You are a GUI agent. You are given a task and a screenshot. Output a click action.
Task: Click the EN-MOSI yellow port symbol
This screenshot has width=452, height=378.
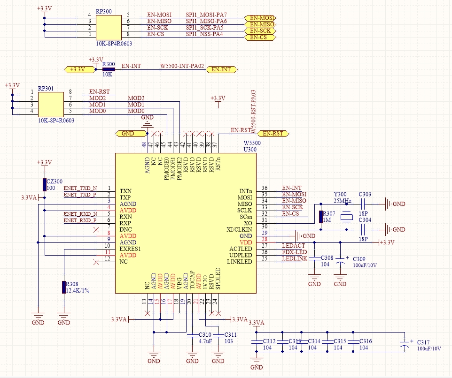tap(260, 18)
